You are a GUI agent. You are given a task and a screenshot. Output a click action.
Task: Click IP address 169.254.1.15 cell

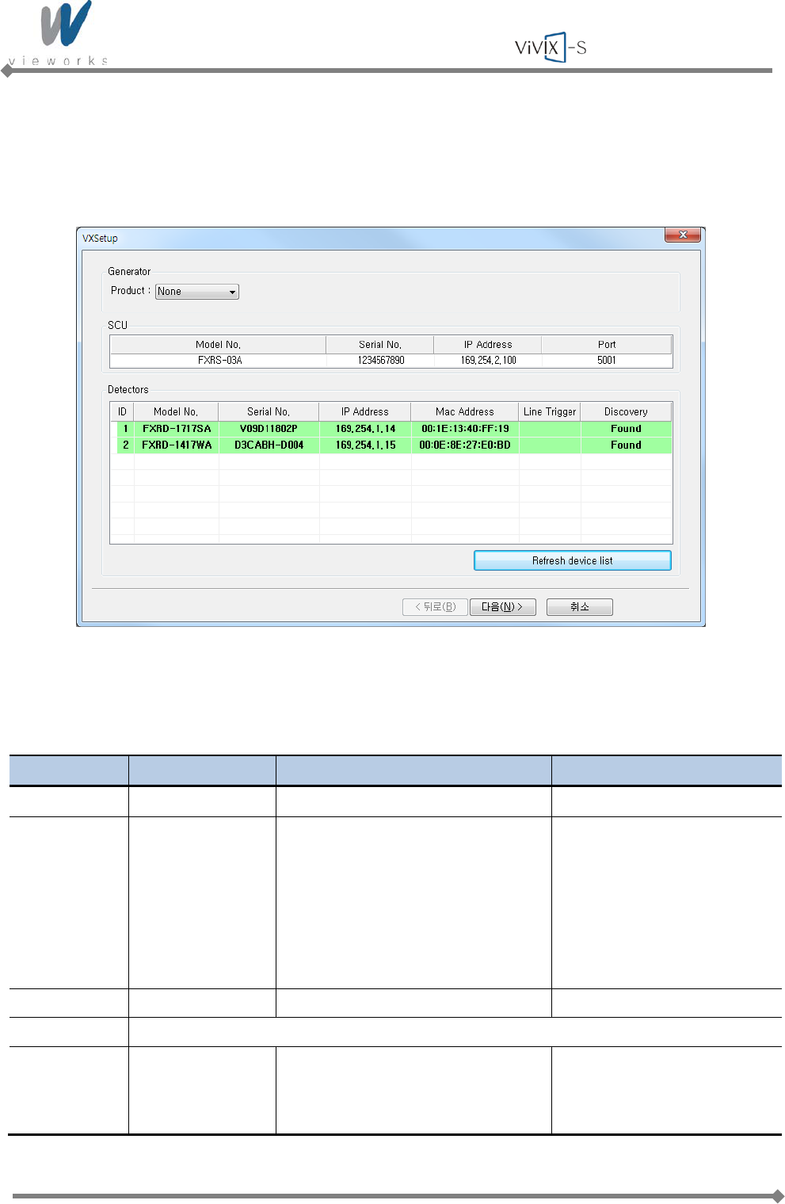(365, 445)
